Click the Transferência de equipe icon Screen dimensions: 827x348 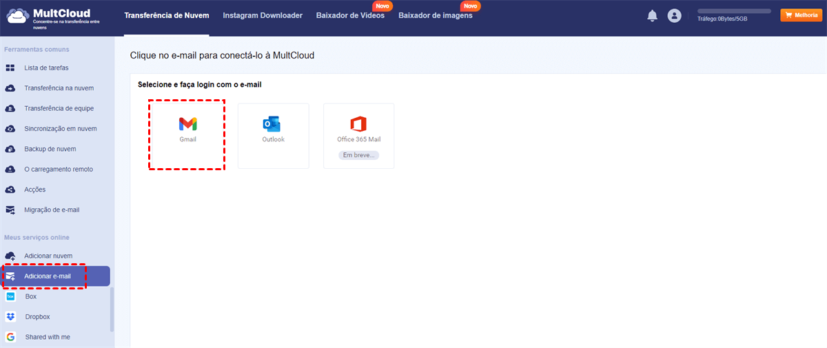(x=10, y=108)
